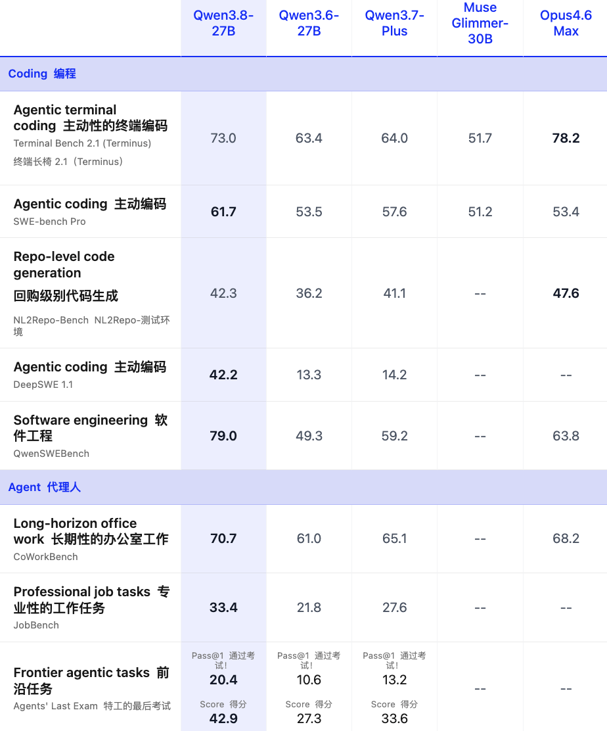Click the 51.2 SWE-bench Pro score
Image resolution: width=607 pixels, height=731 pixels.
pos(480,212)
